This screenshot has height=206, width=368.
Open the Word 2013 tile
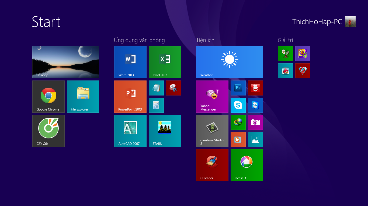[130, 62]
